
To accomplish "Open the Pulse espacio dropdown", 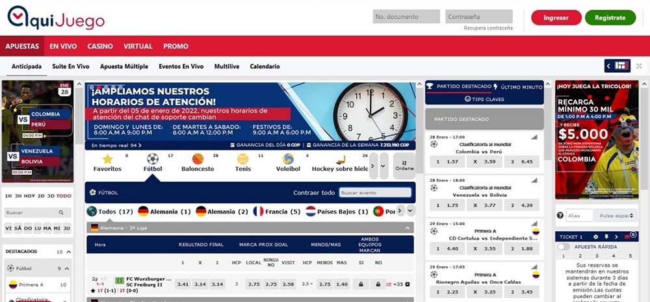I will tap(616, 215).
